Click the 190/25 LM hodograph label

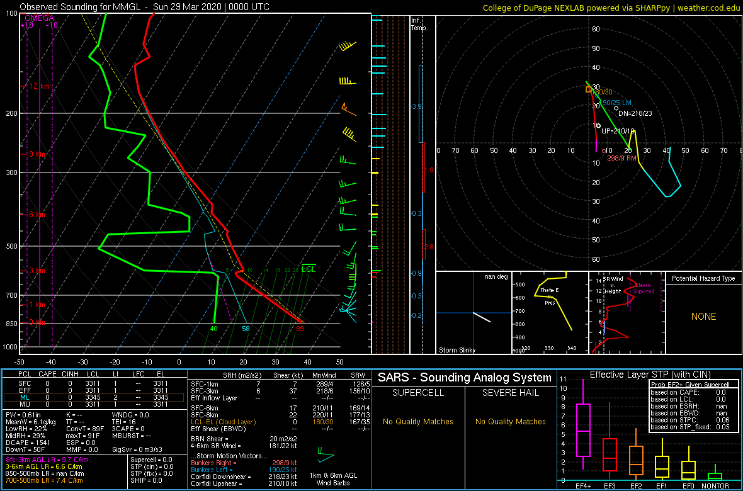615,103
